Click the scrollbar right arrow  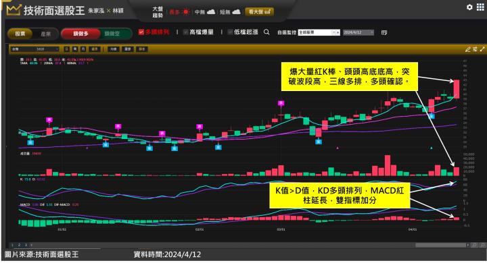[x=468, y=245]
